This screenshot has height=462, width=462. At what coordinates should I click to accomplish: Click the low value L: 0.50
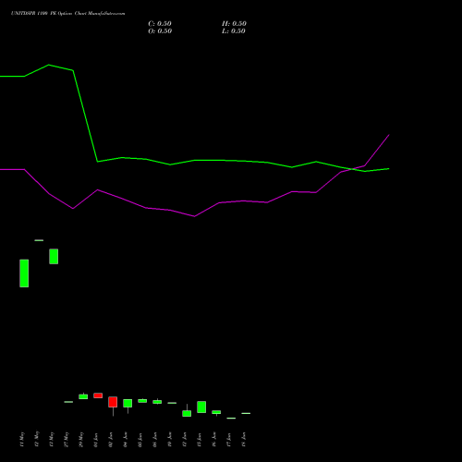(x=234, y=31)
